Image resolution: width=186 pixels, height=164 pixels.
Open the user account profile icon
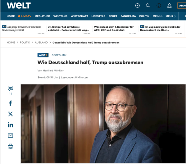click(x=170, y=6)
